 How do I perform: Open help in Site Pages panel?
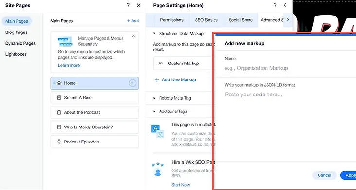pyautogui.click(x=128, y=5)
